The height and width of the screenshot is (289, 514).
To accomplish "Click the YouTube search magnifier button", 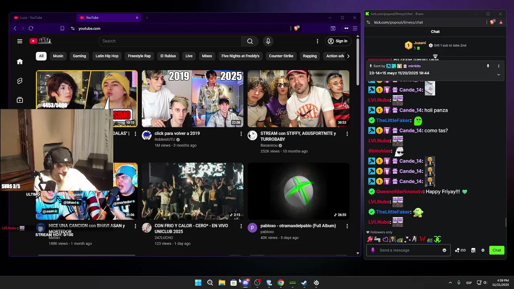I will (x=250, y=41).
